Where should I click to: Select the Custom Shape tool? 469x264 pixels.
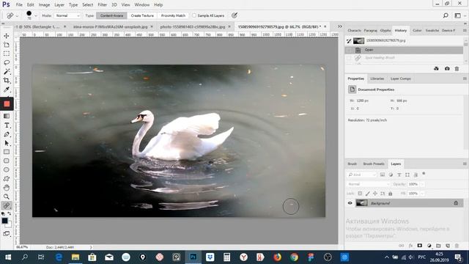(7, 179)
